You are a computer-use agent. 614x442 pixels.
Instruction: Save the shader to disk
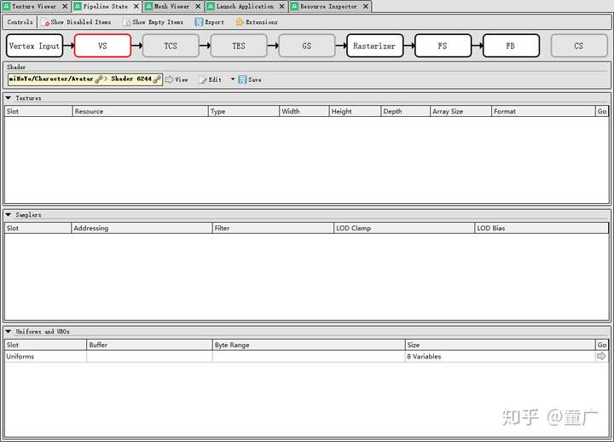250,79
